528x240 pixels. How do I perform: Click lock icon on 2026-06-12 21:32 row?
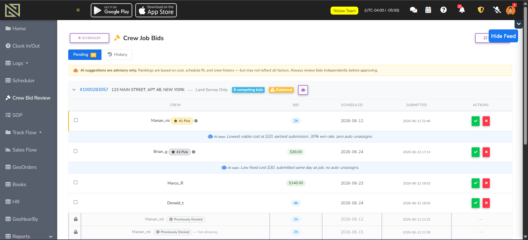pyautogui.click(x=76, y=219)
